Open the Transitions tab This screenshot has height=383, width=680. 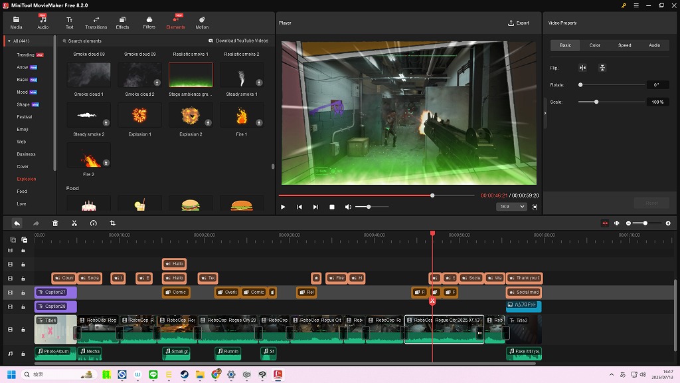click(96, 23)
